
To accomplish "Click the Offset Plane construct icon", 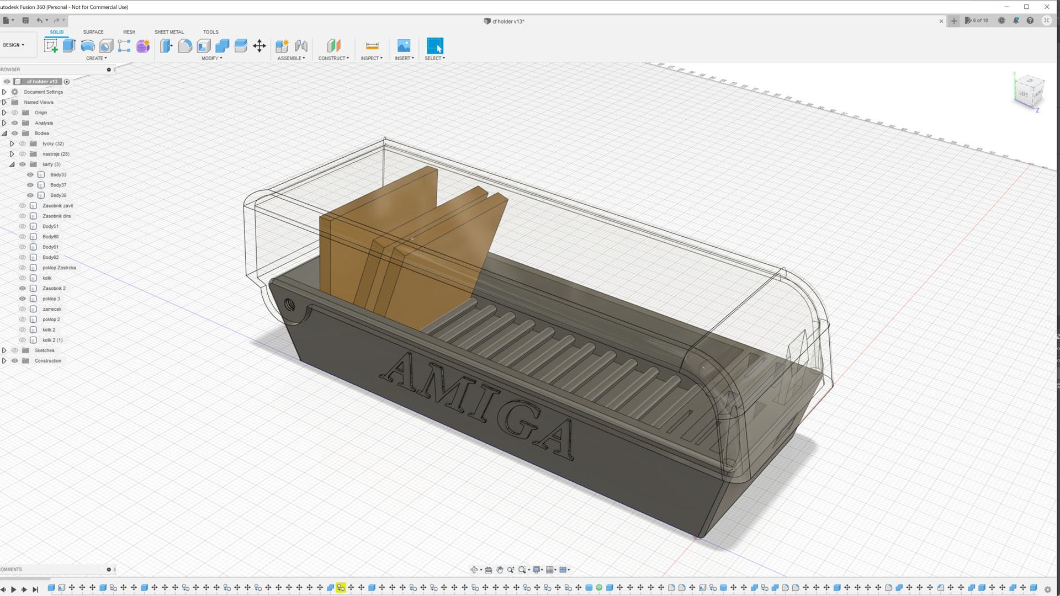I will click(x=334, y=46).
